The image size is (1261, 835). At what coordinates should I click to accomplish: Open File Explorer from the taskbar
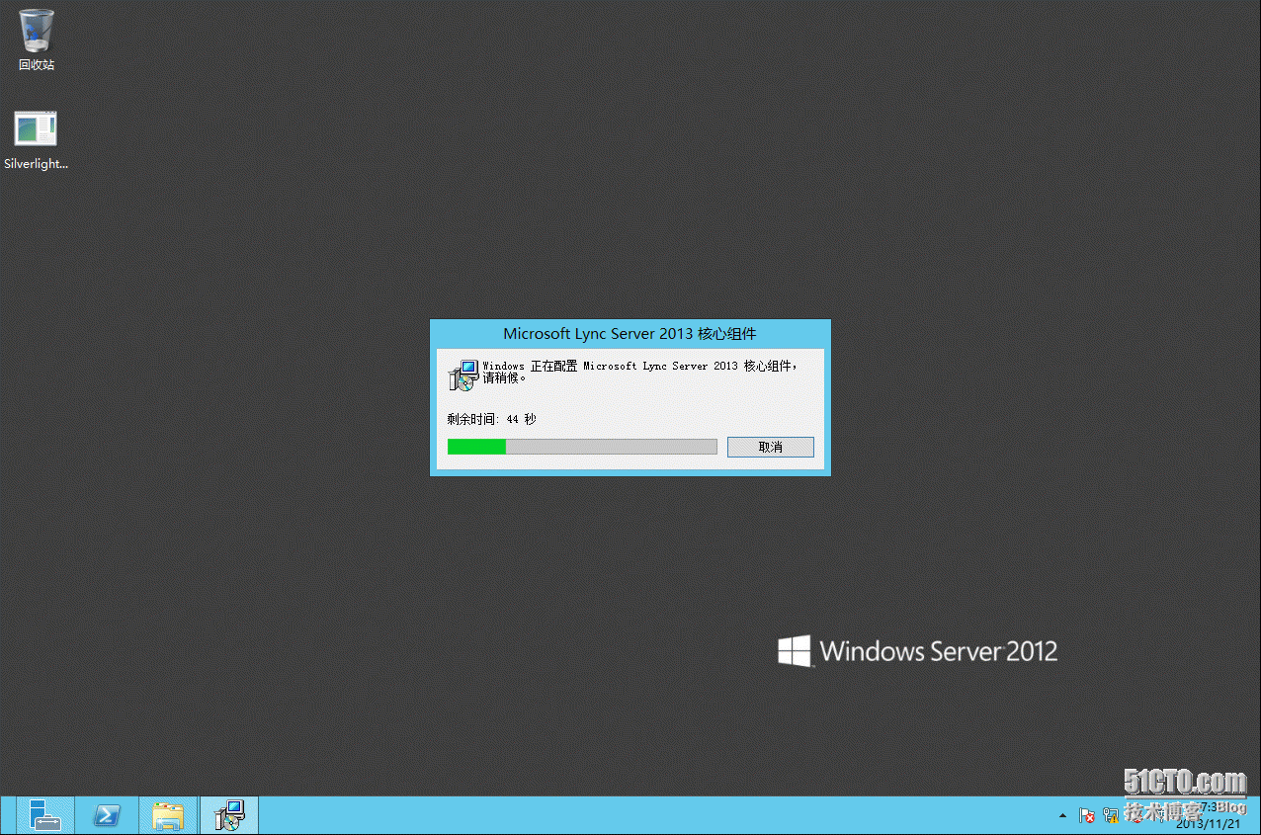coord(168,815)
